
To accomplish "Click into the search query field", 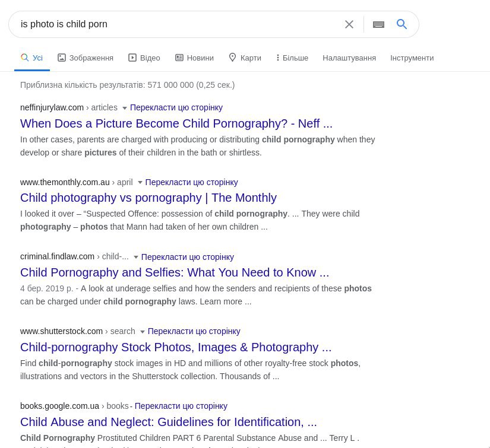I will [178, 24].
